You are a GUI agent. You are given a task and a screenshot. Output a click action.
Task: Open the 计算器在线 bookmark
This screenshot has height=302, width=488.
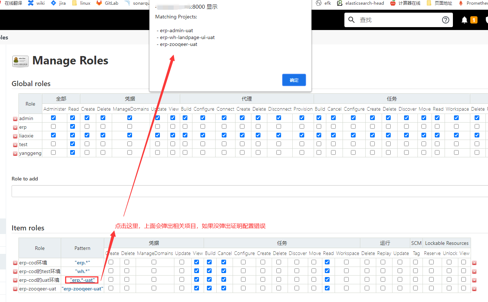406,3
